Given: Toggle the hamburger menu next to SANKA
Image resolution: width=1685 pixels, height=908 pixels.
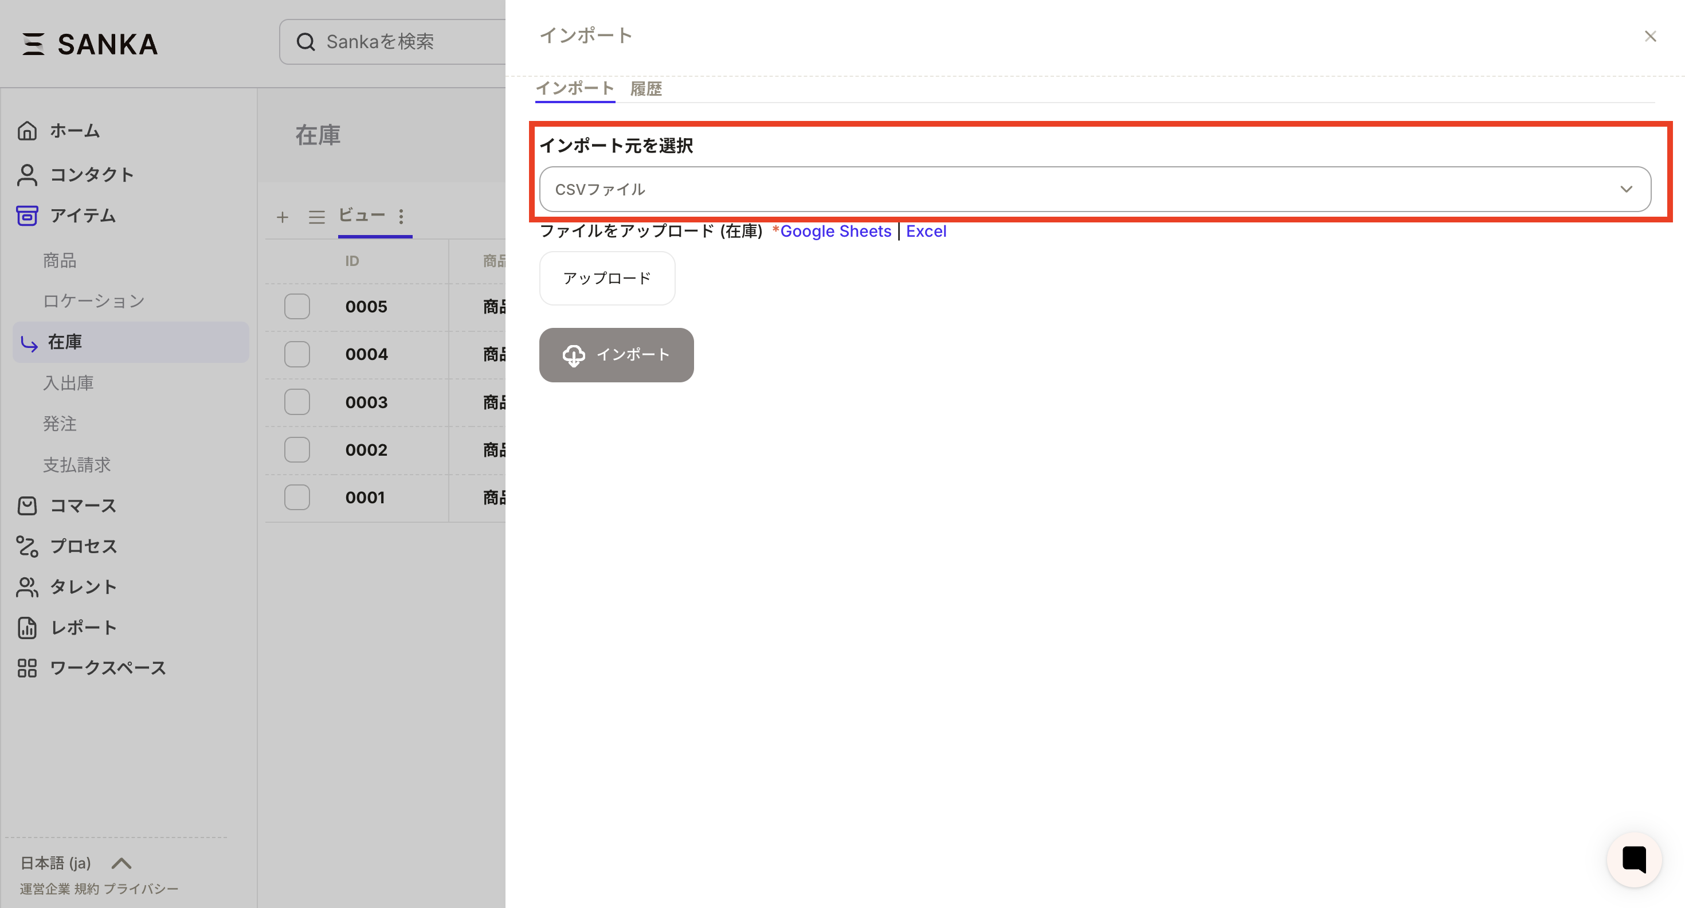Looking at the screenshot, I should (x=33, y=44).
